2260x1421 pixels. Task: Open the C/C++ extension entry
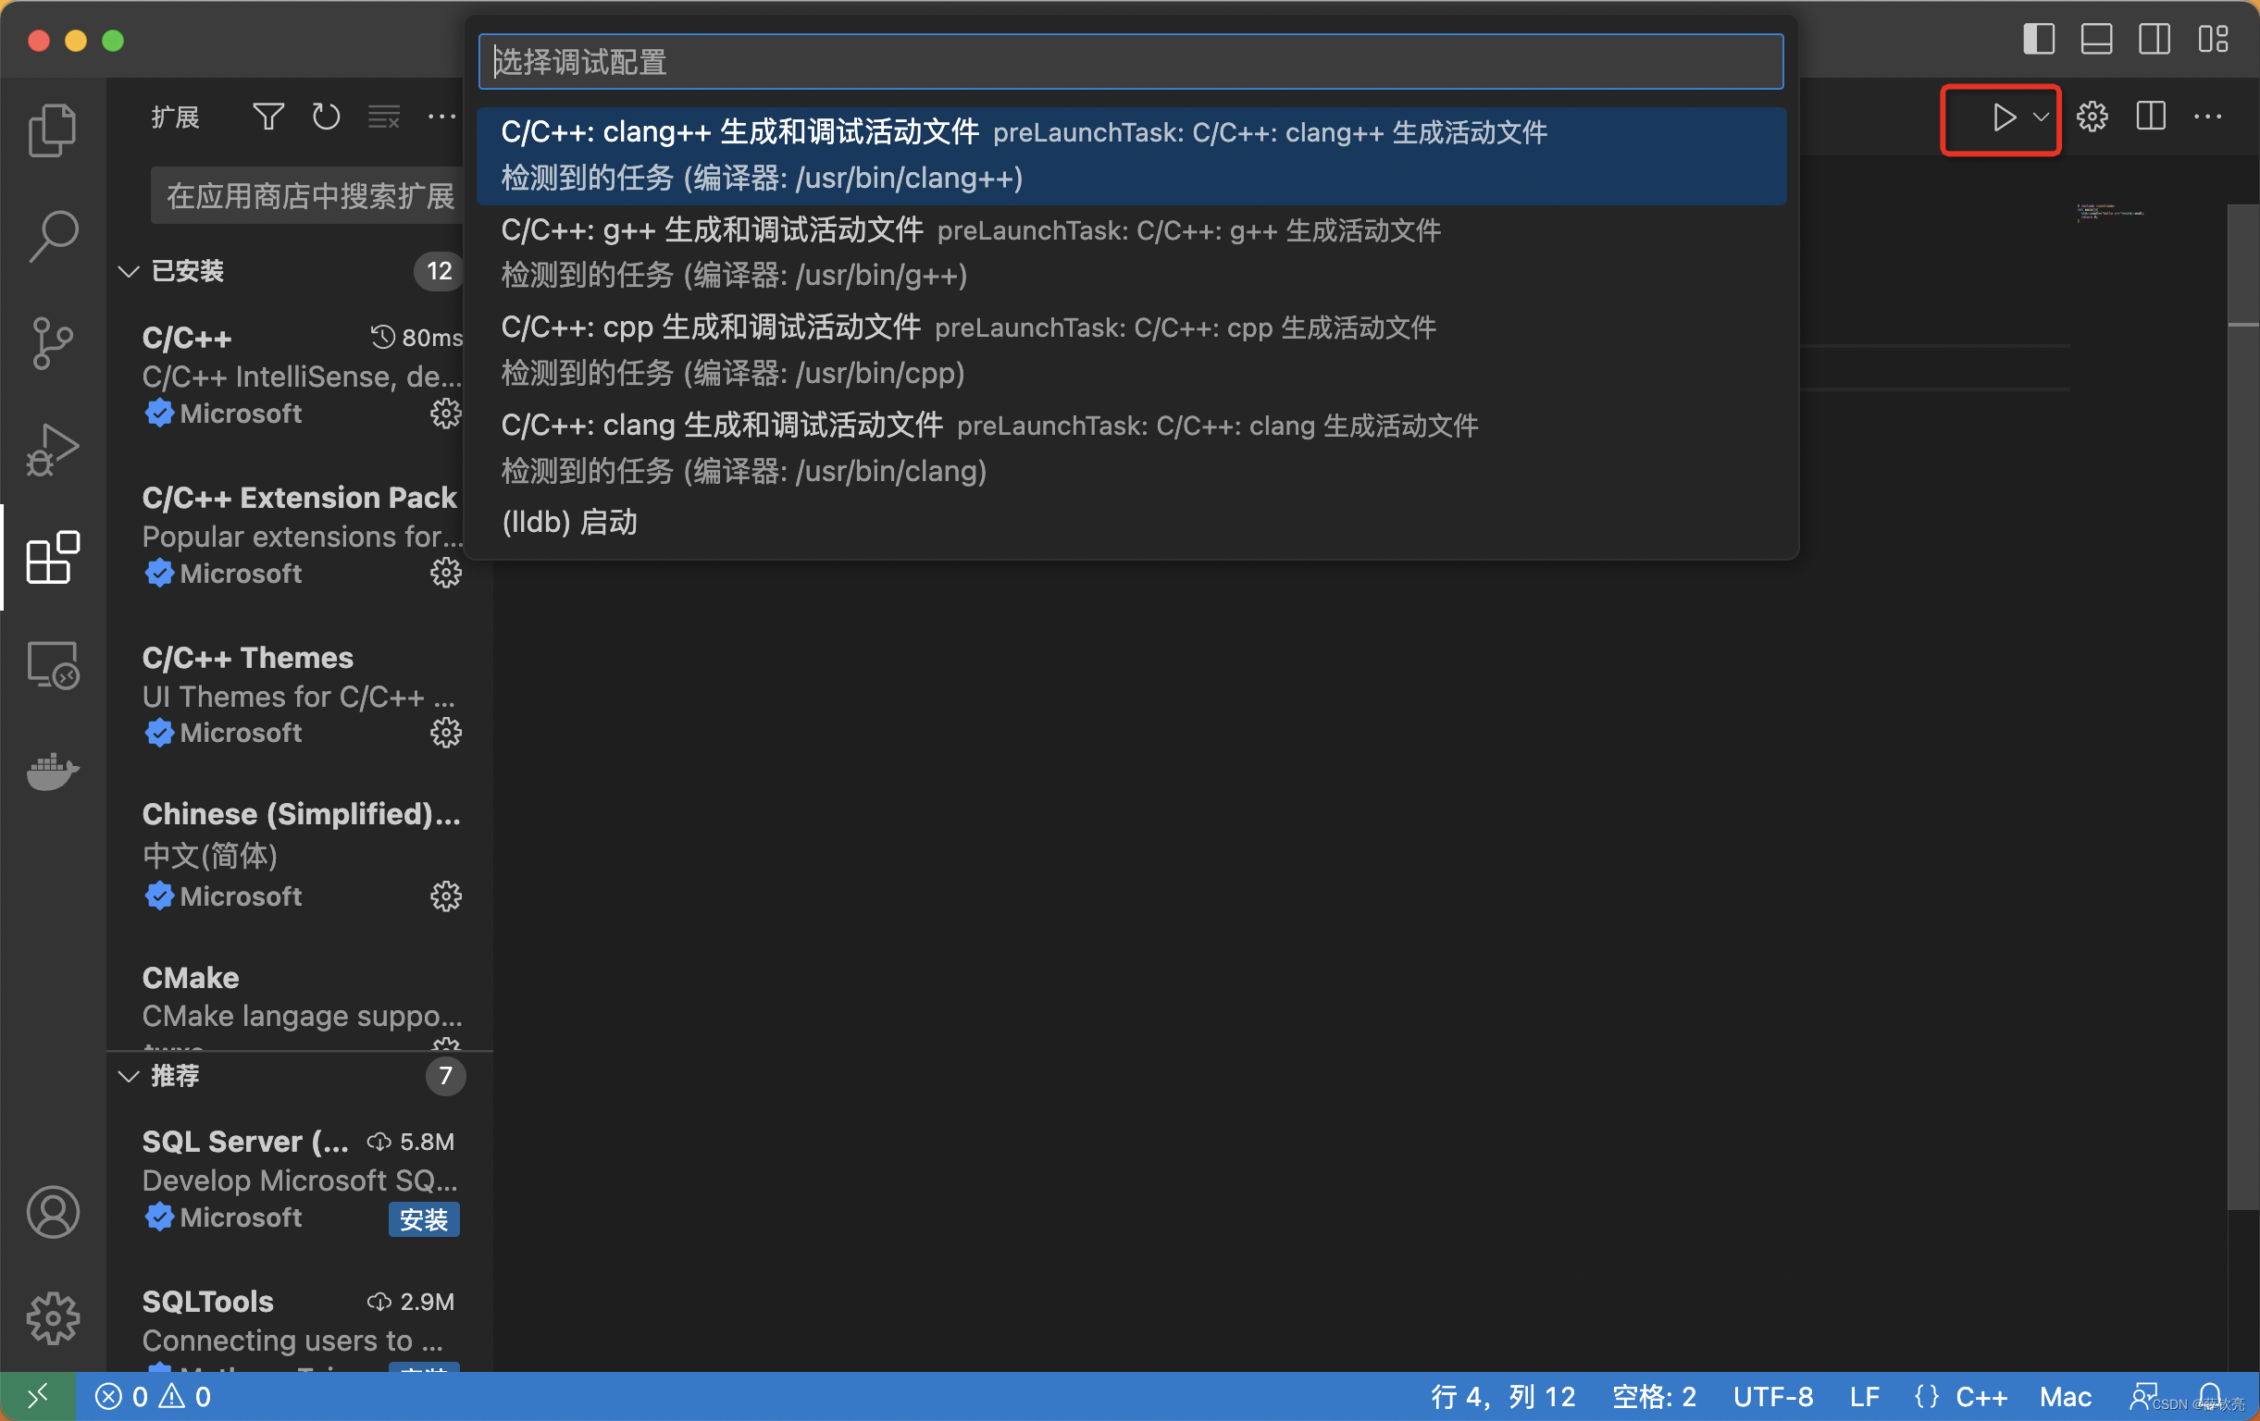[301, 376]
